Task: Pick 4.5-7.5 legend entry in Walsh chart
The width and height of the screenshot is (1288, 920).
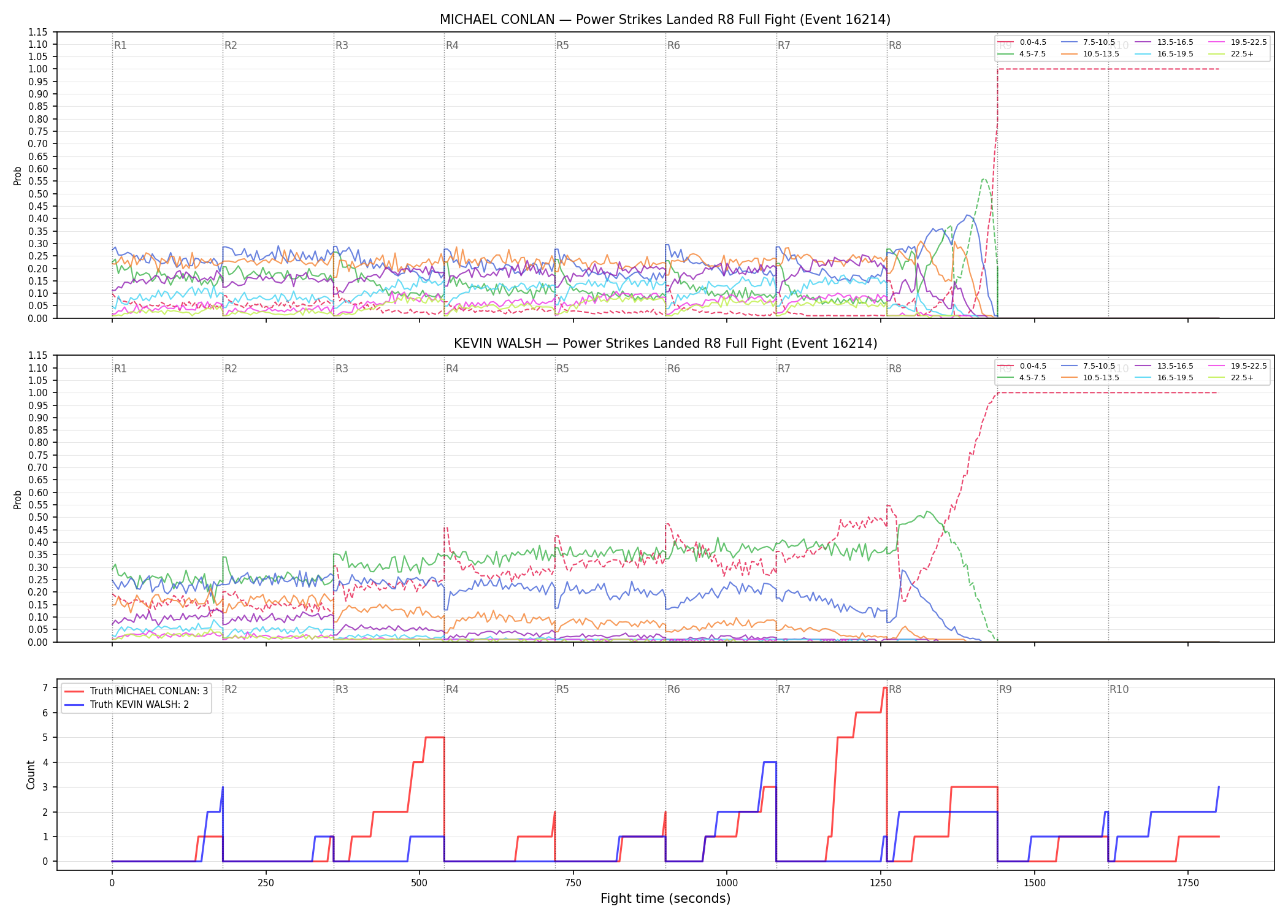Action: pos(1022,378)
